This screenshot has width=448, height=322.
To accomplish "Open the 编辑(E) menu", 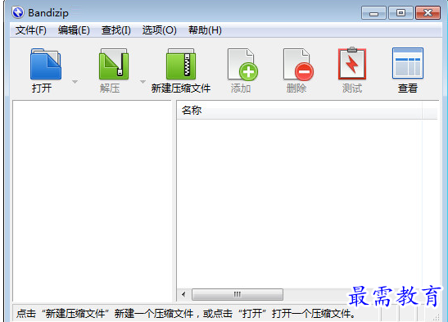I will pyautogui.click(x=74, y=30).
